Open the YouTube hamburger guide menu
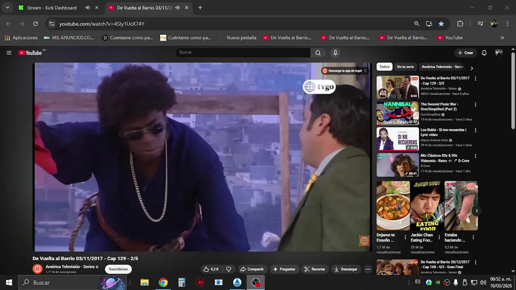Screen dimensions: 516x290 point(9,53)
